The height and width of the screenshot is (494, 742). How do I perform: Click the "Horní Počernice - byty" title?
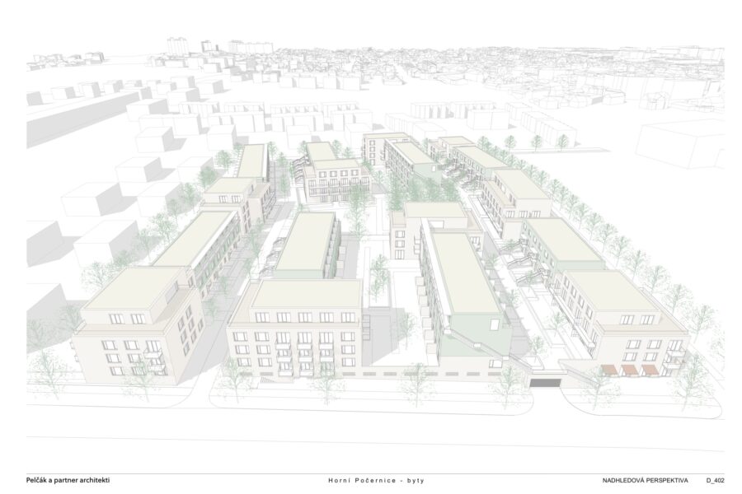click(x=376, y=480)
